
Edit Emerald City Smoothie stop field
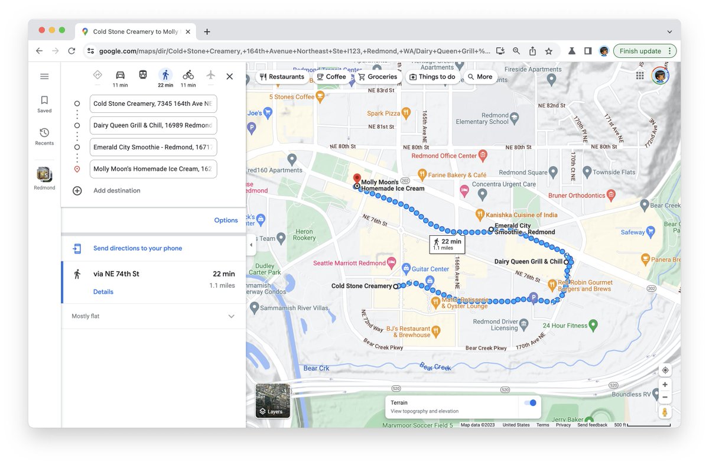pyautogui.click(x=153, y=147)
